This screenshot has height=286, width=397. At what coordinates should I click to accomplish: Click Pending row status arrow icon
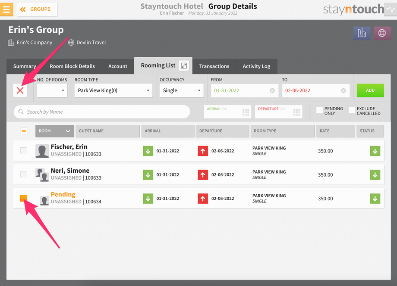pyautogui.click(x=375, y=199)
